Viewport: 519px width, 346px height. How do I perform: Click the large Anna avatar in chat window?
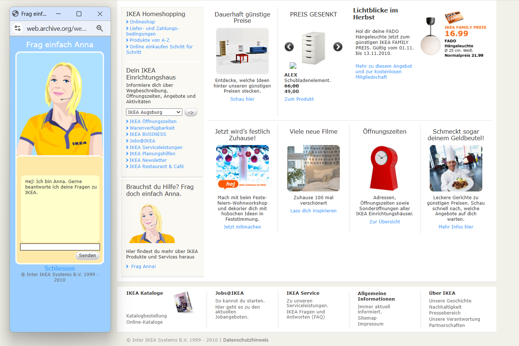tap(60, 105)
